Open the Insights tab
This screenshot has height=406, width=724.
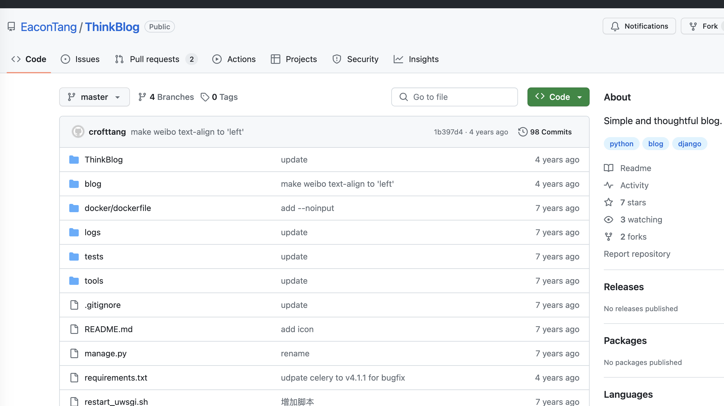pos(416,59)
